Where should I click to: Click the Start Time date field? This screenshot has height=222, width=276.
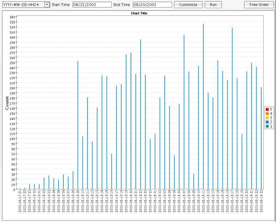coord(92,4)
